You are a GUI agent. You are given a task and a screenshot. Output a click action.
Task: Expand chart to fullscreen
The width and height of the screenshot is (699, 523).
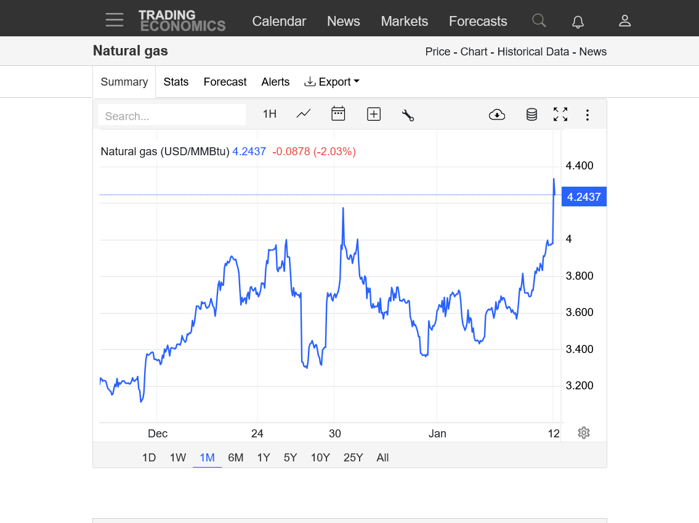[x=560, y=114]
